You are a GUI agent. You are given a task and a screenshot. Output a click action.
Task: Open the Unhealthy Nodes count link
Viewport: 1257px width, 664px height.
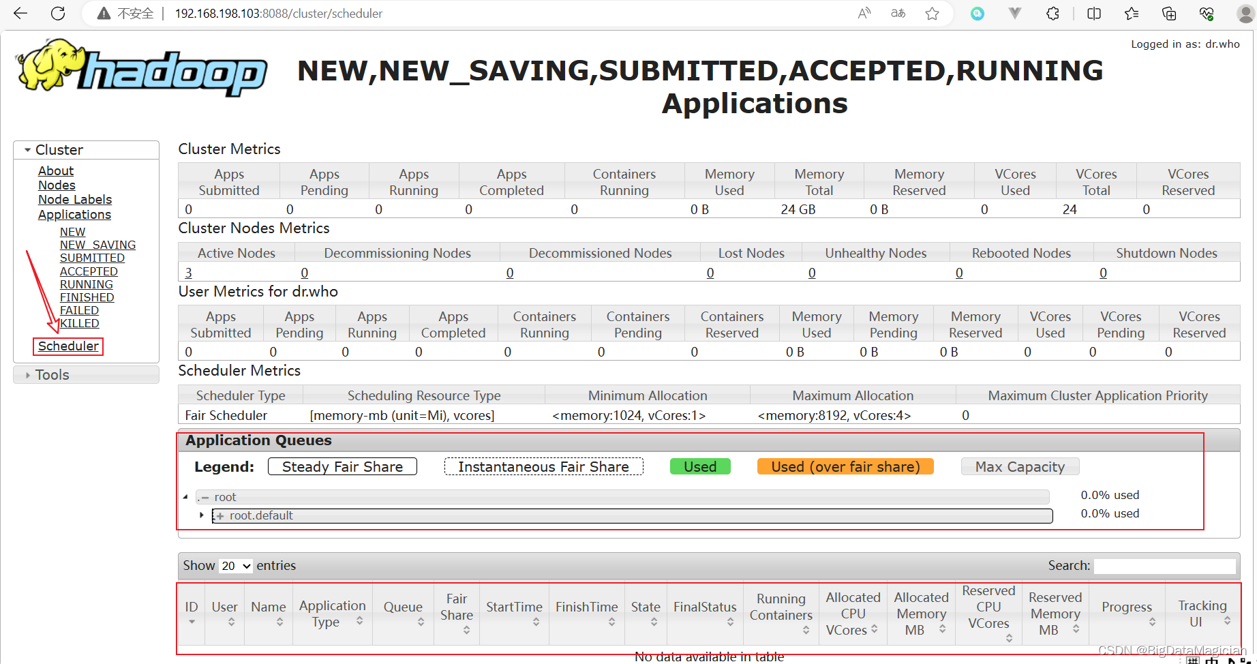click(812, 273)
